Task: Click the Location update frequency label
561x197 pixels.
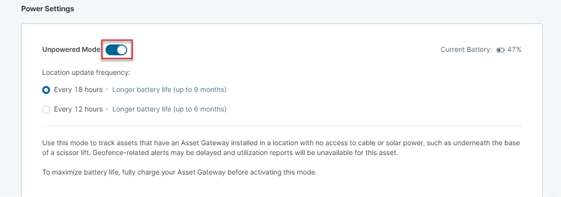Action: coord(86,73)
